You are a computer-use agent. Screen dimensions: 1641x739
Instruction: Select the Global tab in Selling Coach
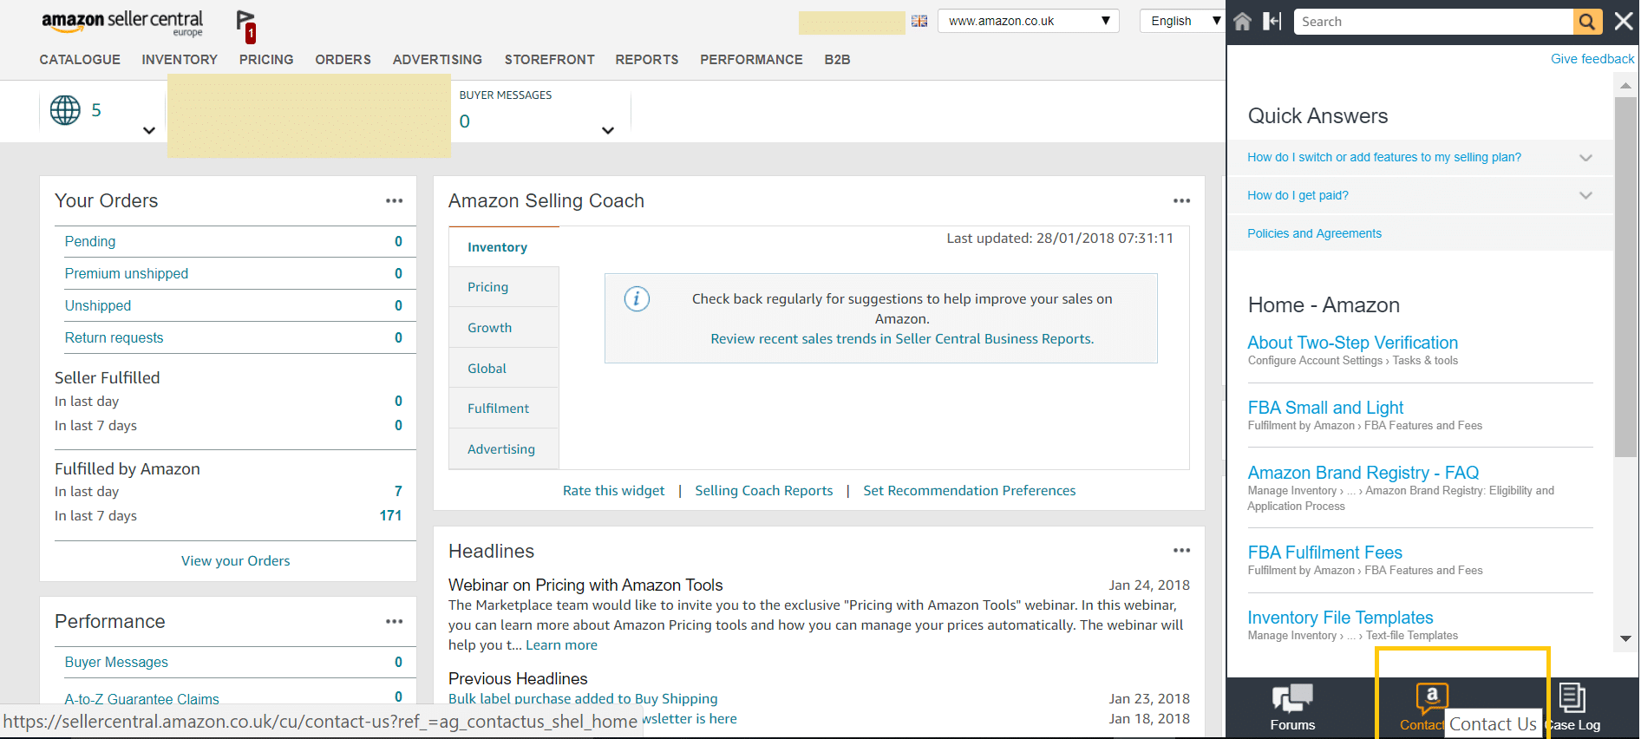(x=504, y=369)
